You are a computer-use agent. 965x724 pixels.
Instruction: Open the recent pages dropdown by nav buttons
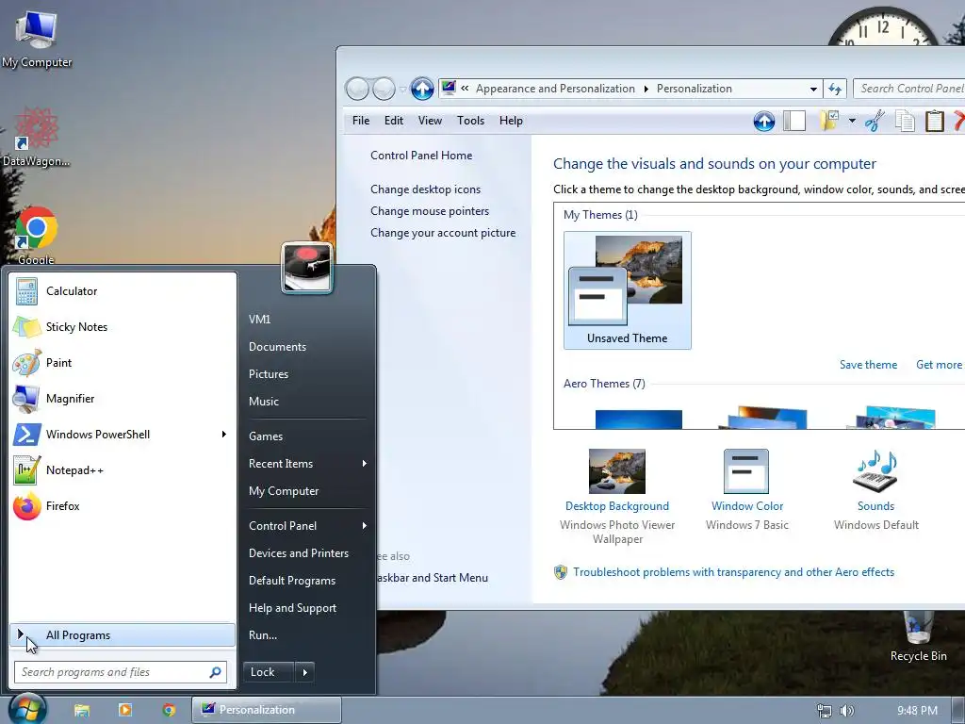tap(402, 90)
